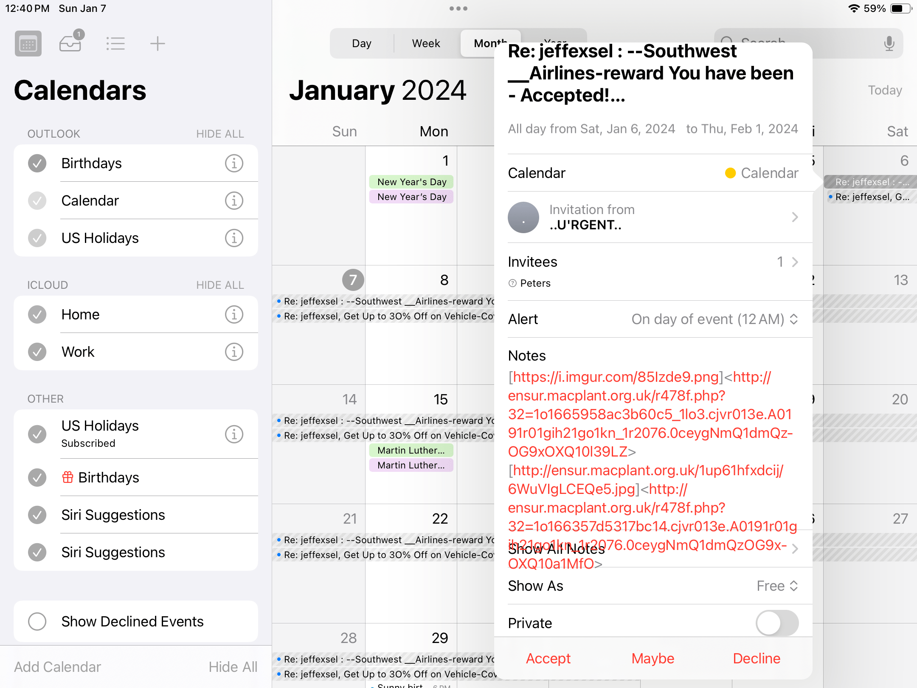Viewport: 917px width, 688px height.
Task: Open info for Outlook Birthdays calendar
Action: tap(234, 164)
